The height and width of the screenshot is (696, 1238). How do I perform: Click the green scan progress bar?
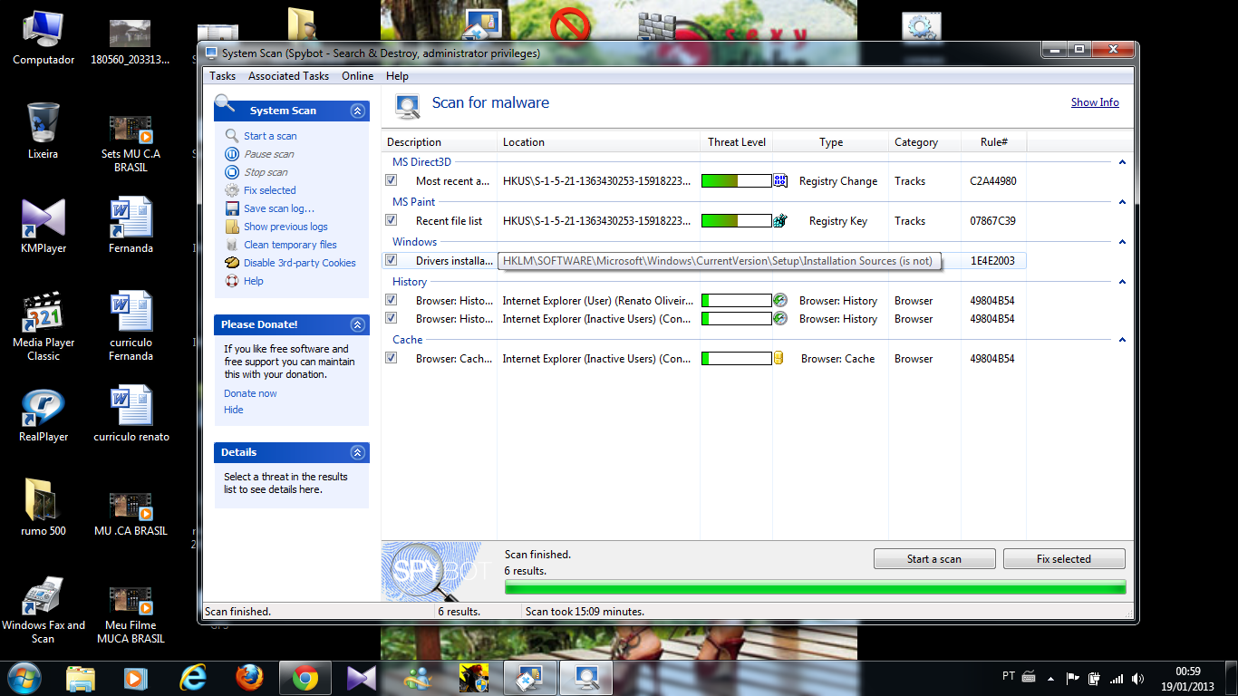pyautogui.click(x=815, y=587)
